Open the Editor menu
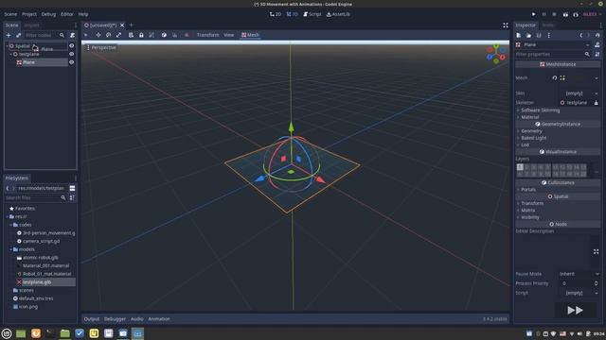This screenshot has width=606, height=340. click(66, 14)
